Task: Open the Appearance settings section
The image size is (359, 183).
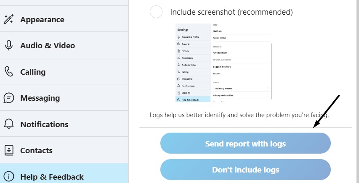Action: [42, 19]
